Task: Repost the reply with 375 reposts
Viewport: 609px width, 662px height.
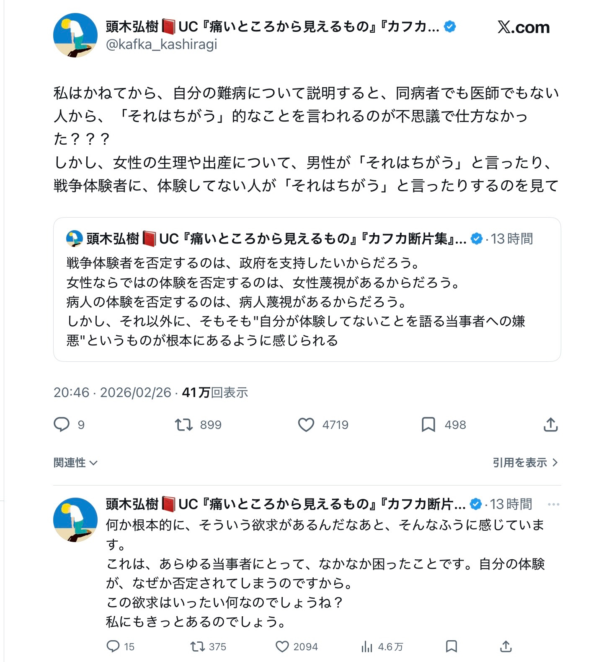Action: point(198,646)
